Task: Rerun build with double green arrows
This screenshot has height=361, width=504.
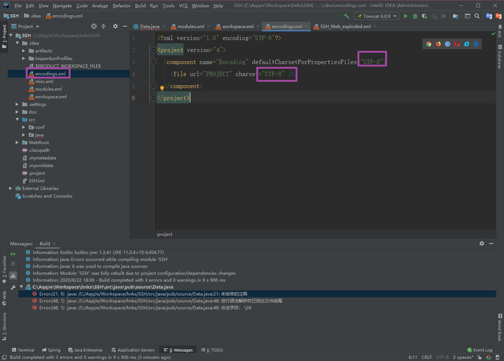Action: click(13, 254)
